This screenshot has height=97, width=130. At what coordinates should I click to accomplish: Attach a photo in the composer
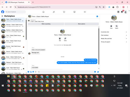[x=31, y=72]
